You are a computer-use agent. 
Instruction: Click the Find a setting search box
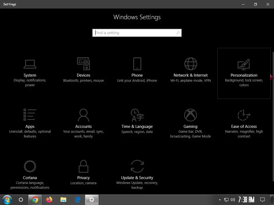click(137, 33)
